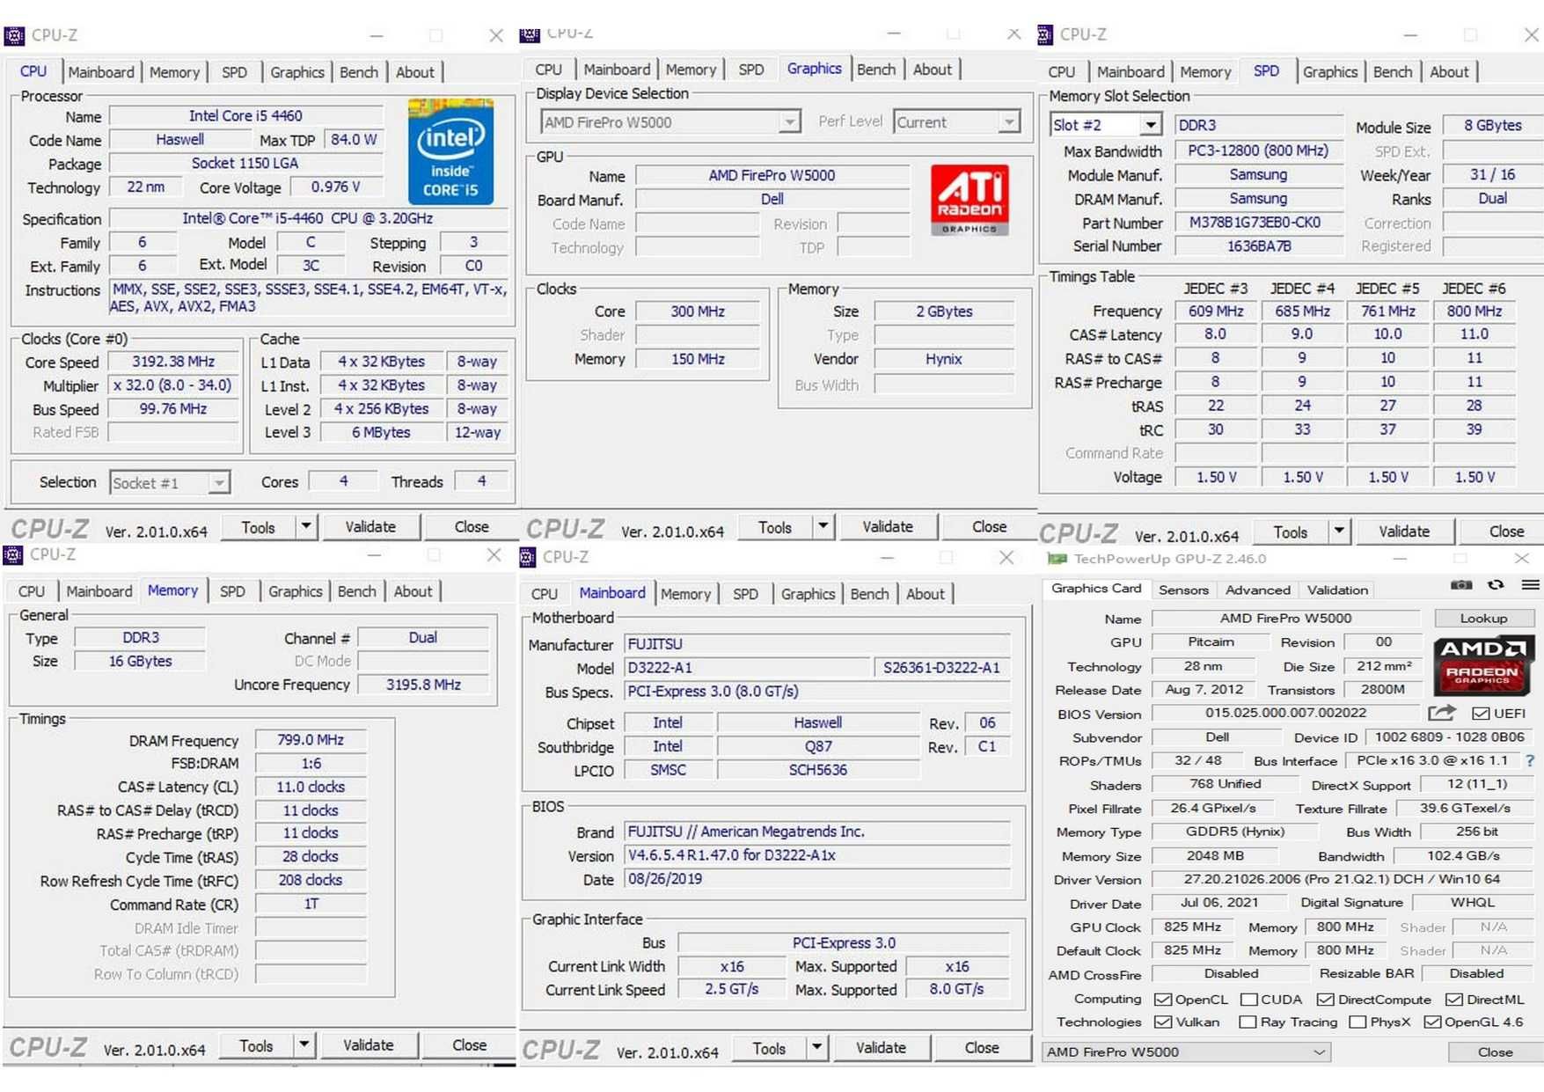Open the Memory tab in the Graphics window
The width and height of the screenshot is (1544, 1092).
coord(691,70)
